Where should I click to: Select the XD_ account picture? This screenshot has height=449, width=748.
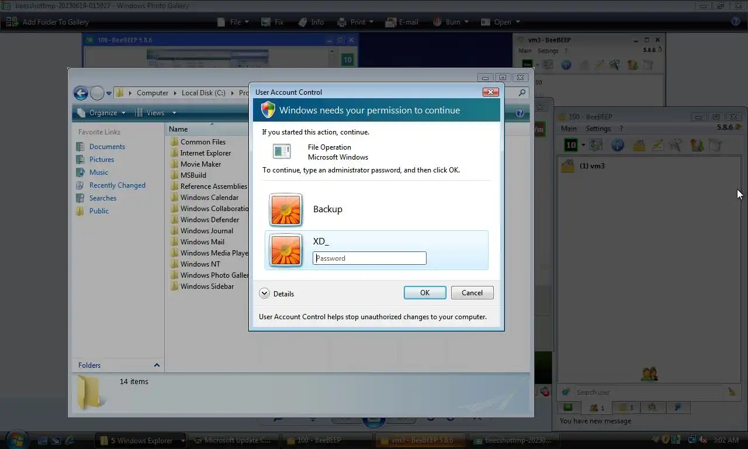[286, 250]
